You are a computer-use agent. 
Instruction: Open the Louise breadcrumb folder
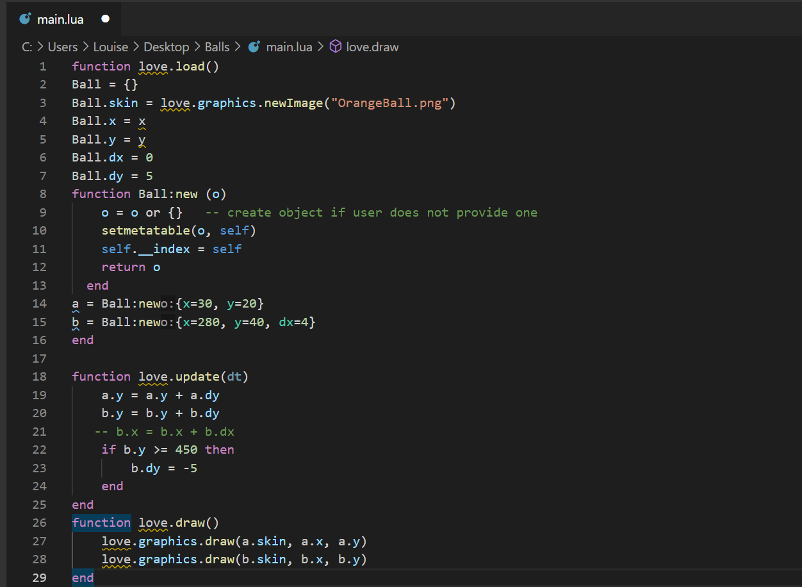pyautogui.click(x=111, y=47)
